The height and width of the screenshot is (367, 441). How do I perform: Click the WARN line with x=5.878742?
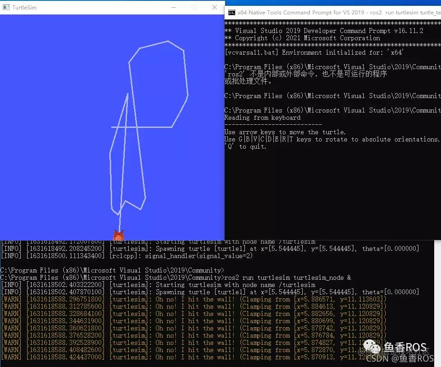click(193, 328)
